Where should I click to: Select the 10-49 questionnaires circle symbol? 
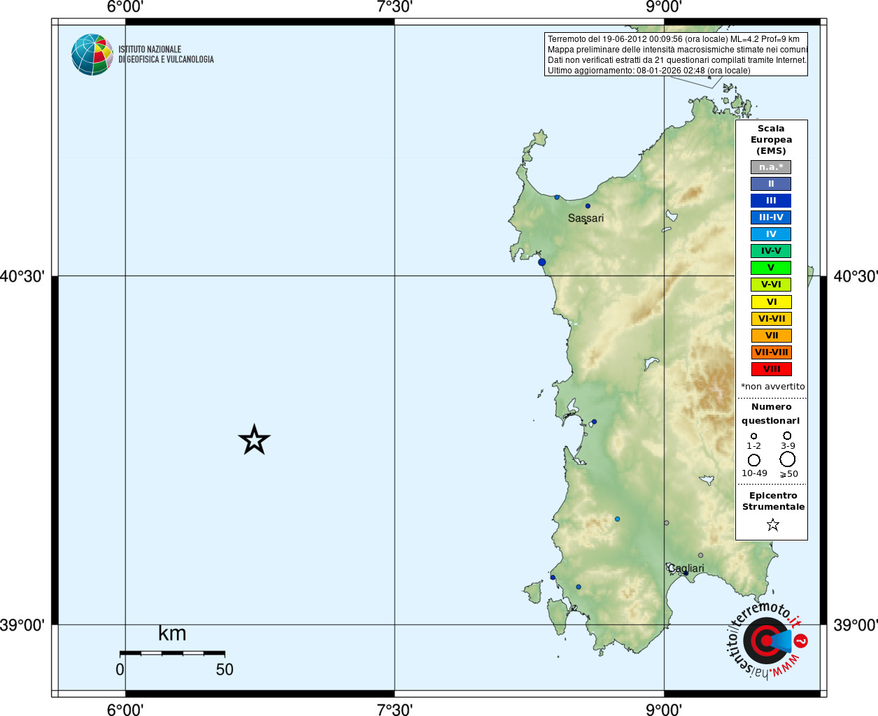tap(753, 460)
